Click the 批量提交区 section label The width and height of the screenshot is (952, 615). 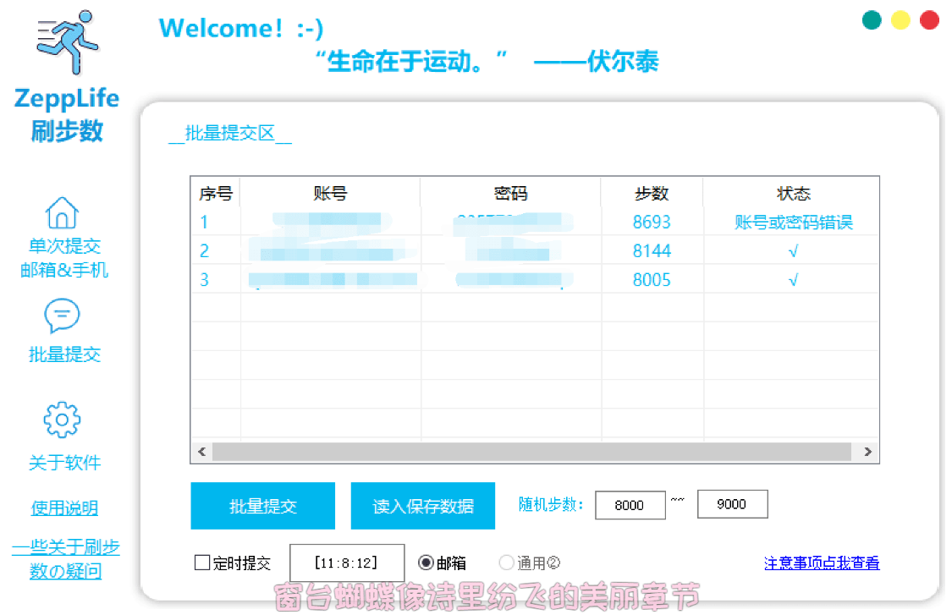tap(229, 133)
